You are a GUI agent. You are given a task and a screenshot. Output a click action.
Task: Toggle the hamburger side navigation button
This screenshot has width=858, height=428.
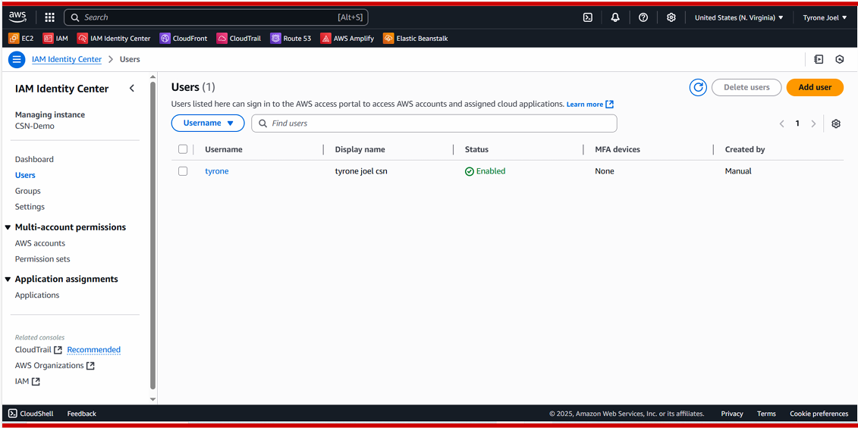(x=17, y=59)
